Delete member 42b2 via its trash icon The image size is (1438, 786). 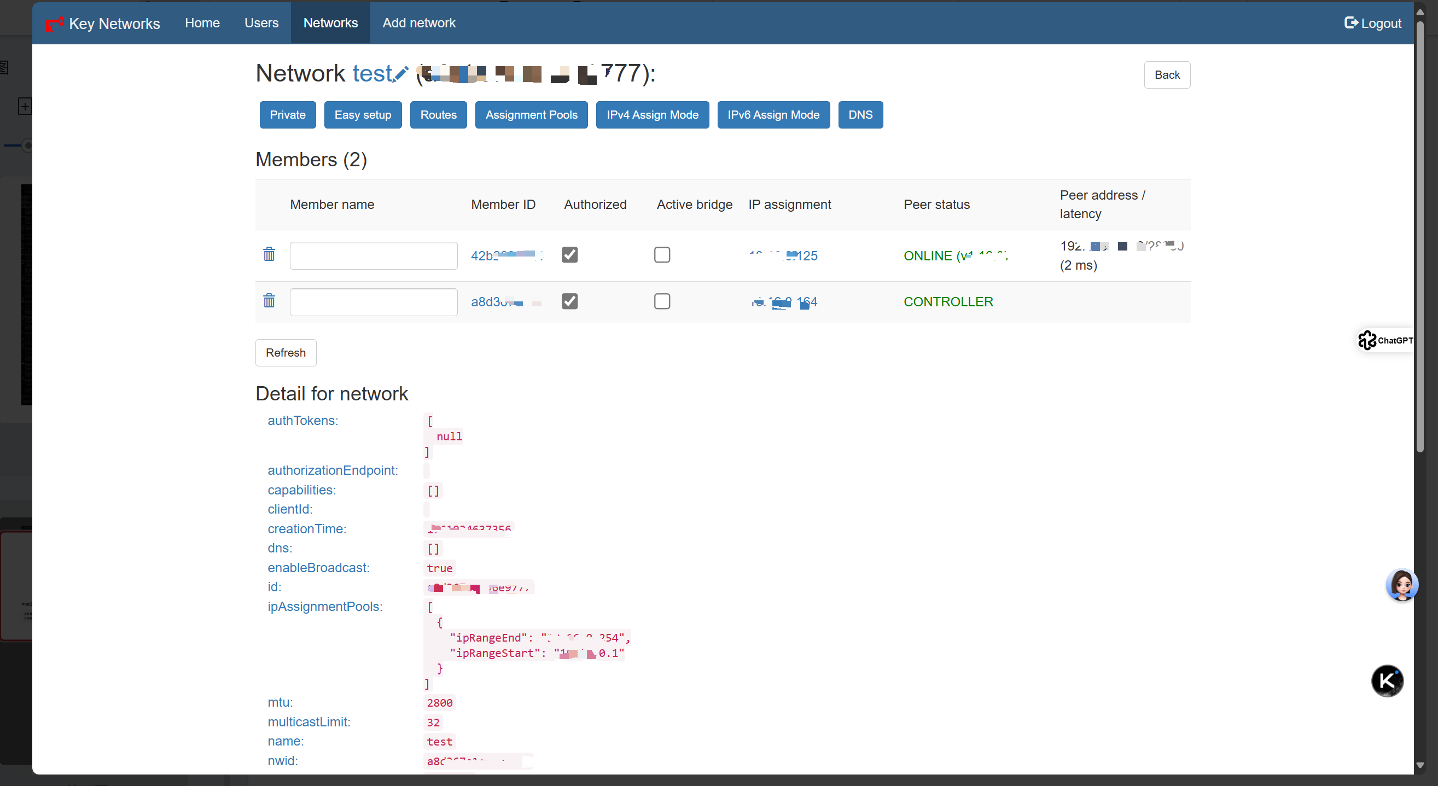pyautogui.click(x=269, y=254)
